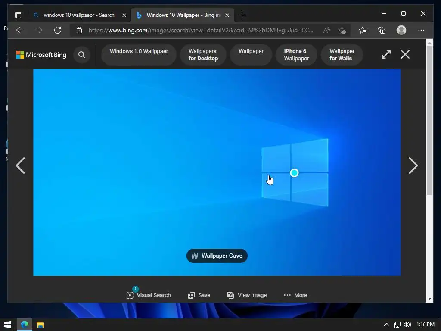This screenshot has height=331, width=441.
Task: Visit the Wallpaper Cave source link
Action: [217, 256]
